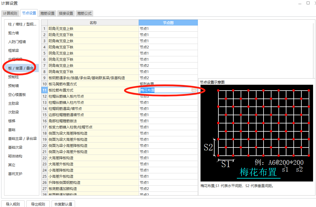Select the 主肋梁 category
Image resolution: width=316 pixels, height=207 pixels.
(x=22, y=103)
